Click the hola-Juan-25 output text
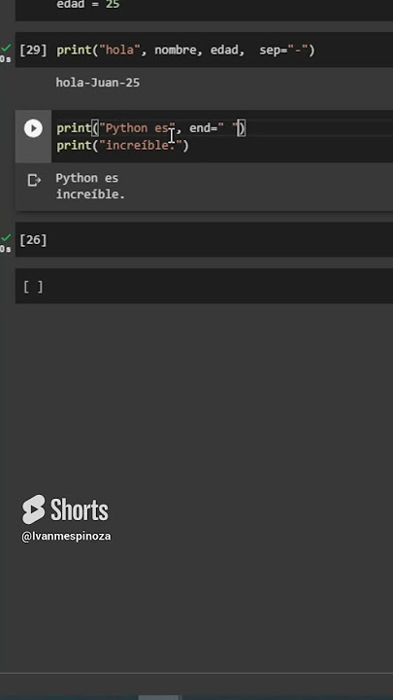This screenshot has height=700, width=393. (x=98, y=83)
